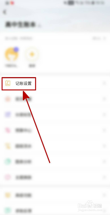The height and width of the screenshot is (215, 110).
Task: Tap the orange circular icon below 记账设置
Action: [8, 99]
